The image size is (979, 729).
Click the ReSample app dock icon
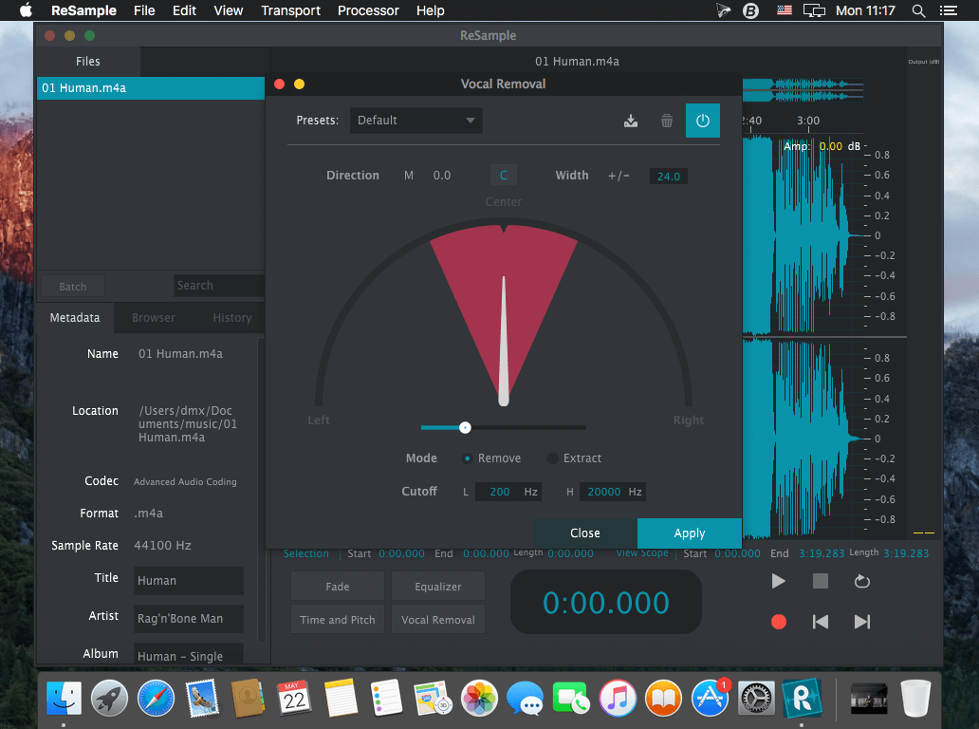click(802, 698)
